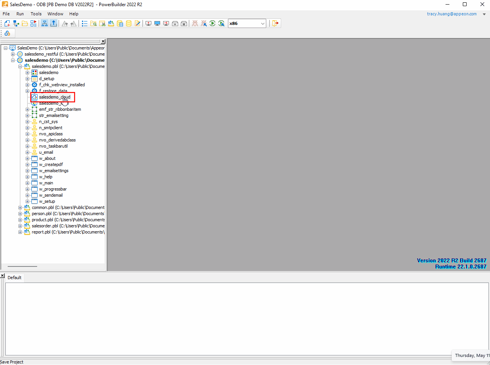Click the green Run toolbar icon
Viewport: 490px width, 365px height.
(212, 23)
